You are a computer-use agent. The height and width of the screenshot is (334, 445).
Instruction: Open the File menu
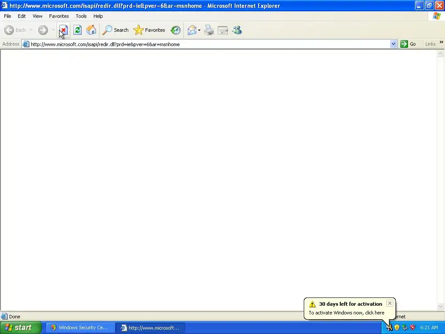point(7,16)
